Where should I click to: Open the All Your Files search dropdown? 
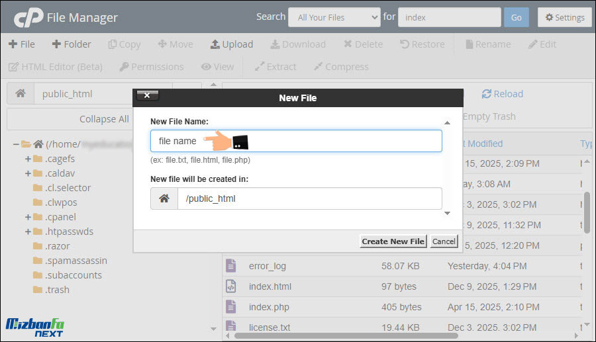(x=334, y=17)
